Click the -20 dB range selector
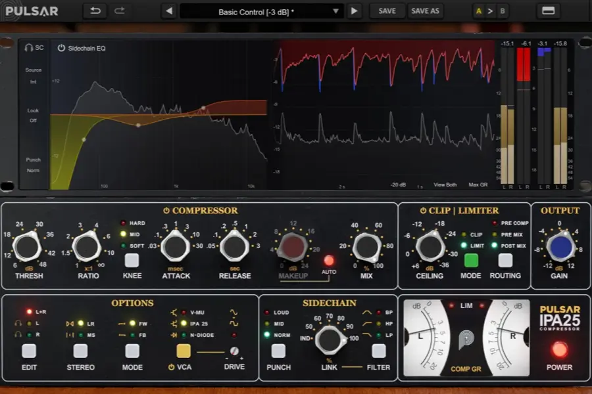The height and width of the screenshot is (394, 592). [398, 185]
